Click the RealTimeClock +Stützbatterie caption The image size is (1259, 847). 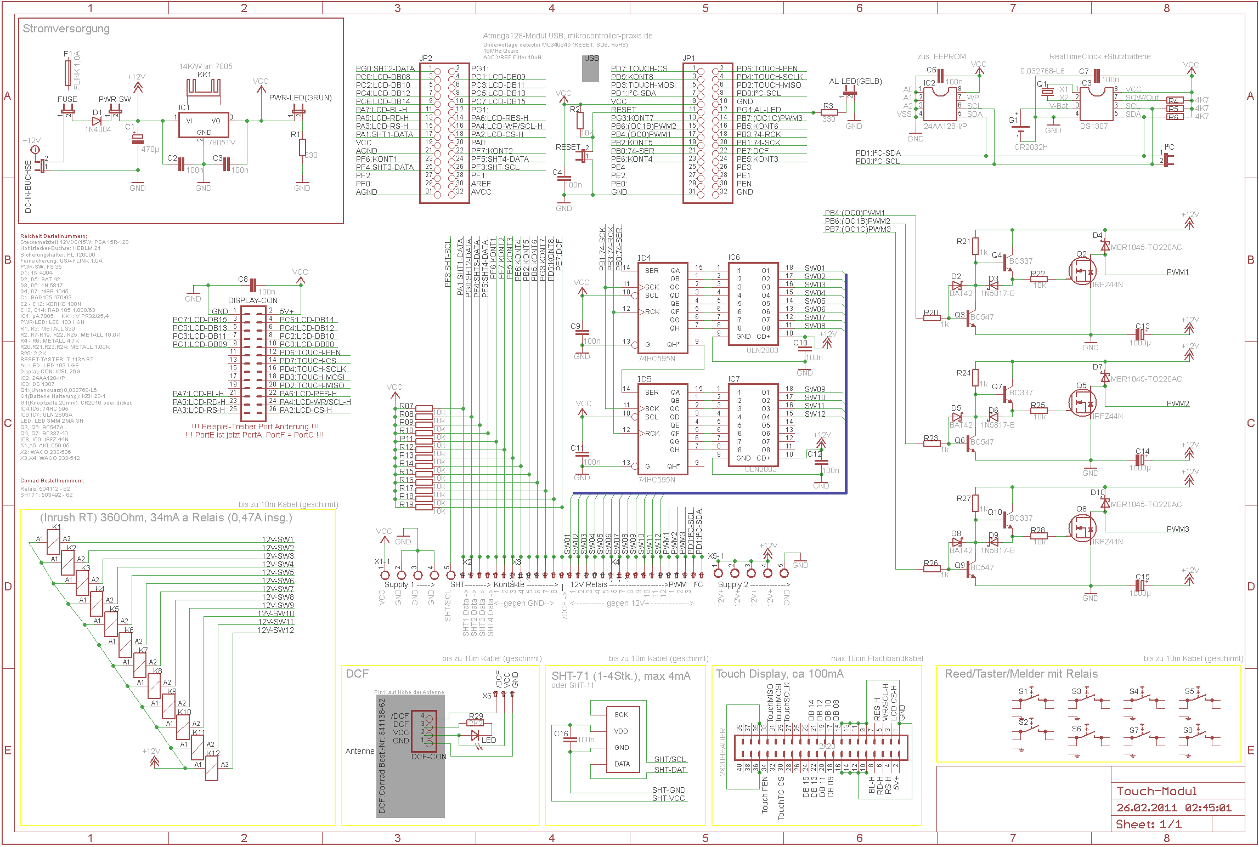point(1100,56)
